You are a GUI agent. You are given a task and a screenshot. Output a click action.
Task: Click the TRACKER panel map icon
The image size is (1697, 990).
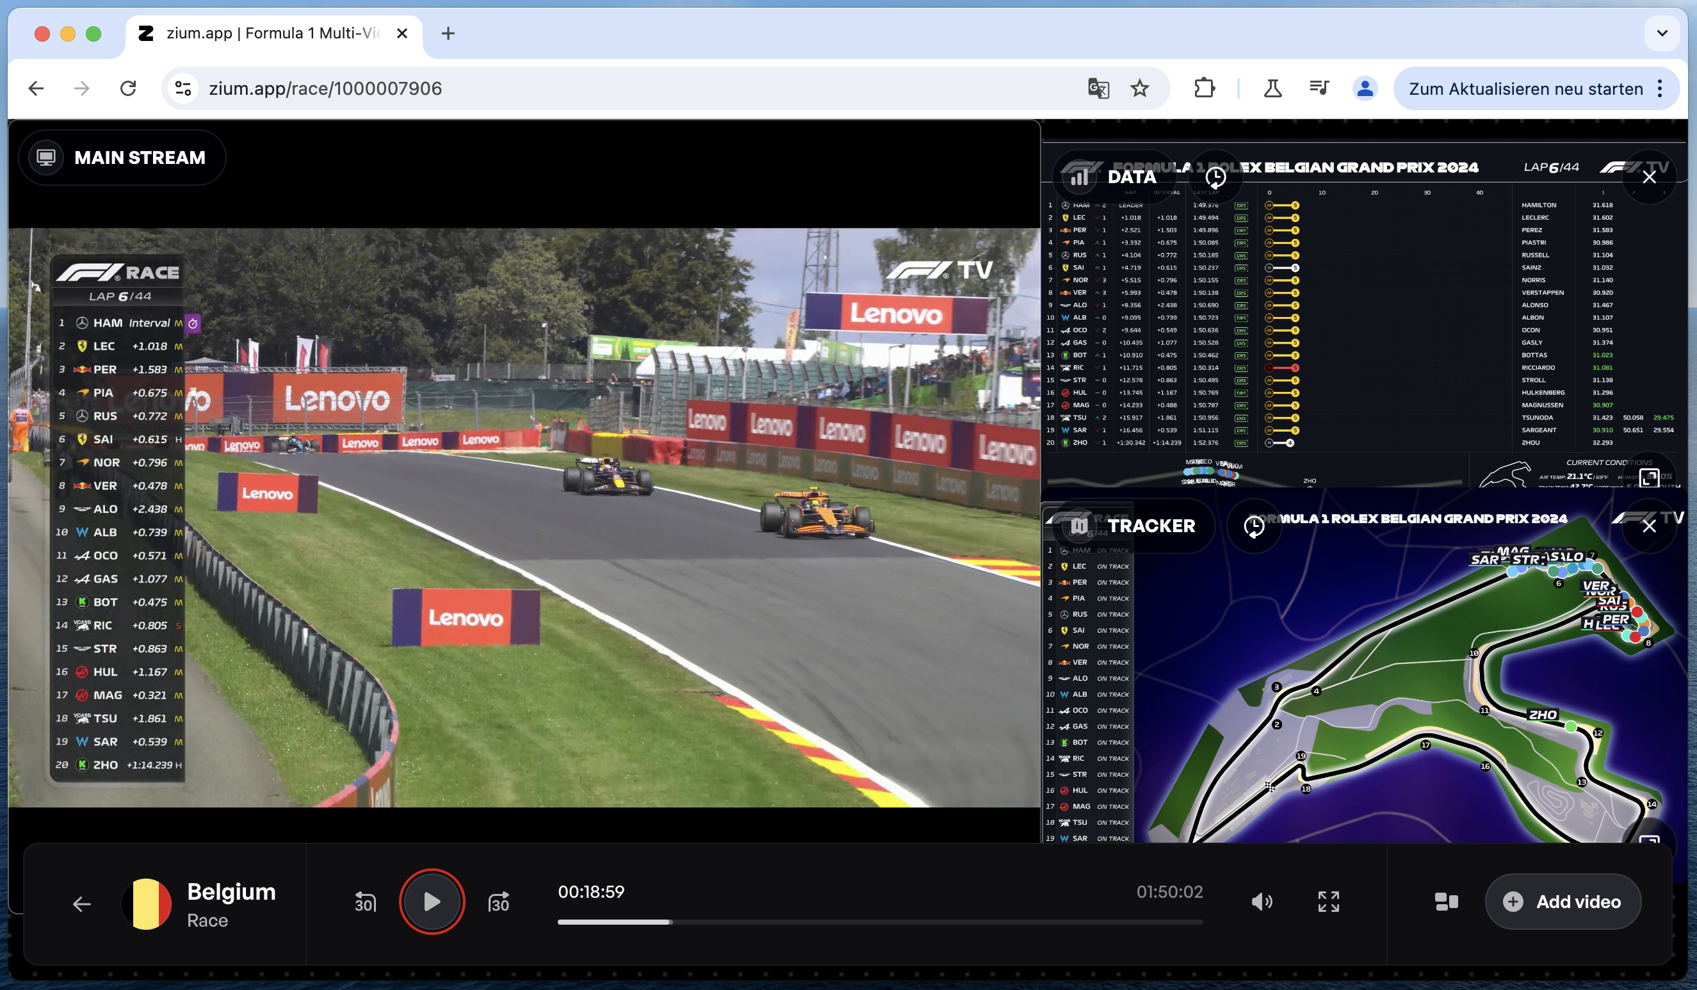(x=1079, y=526)
